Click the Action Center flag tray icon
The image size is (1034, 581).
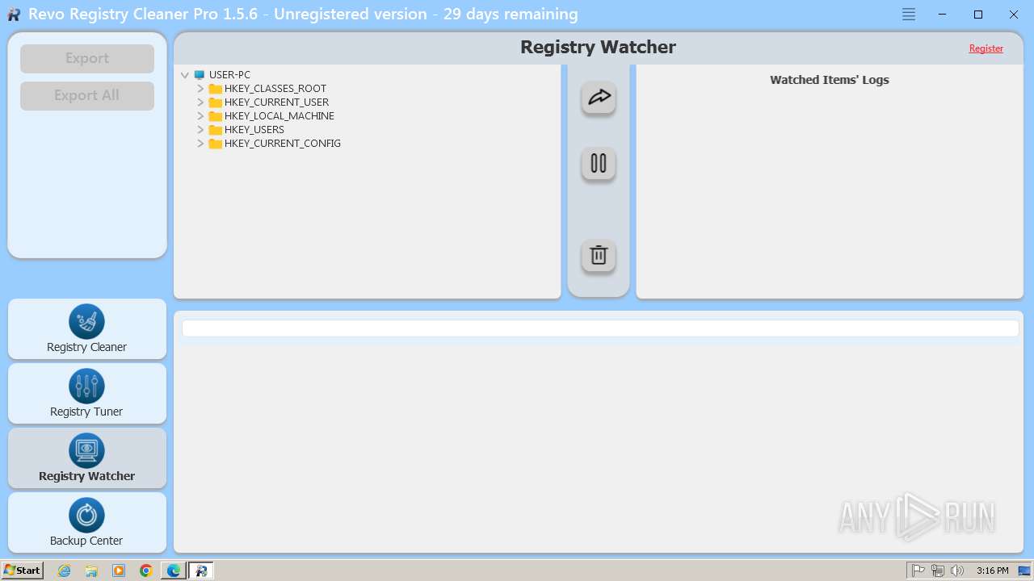[x=918, y=571]
